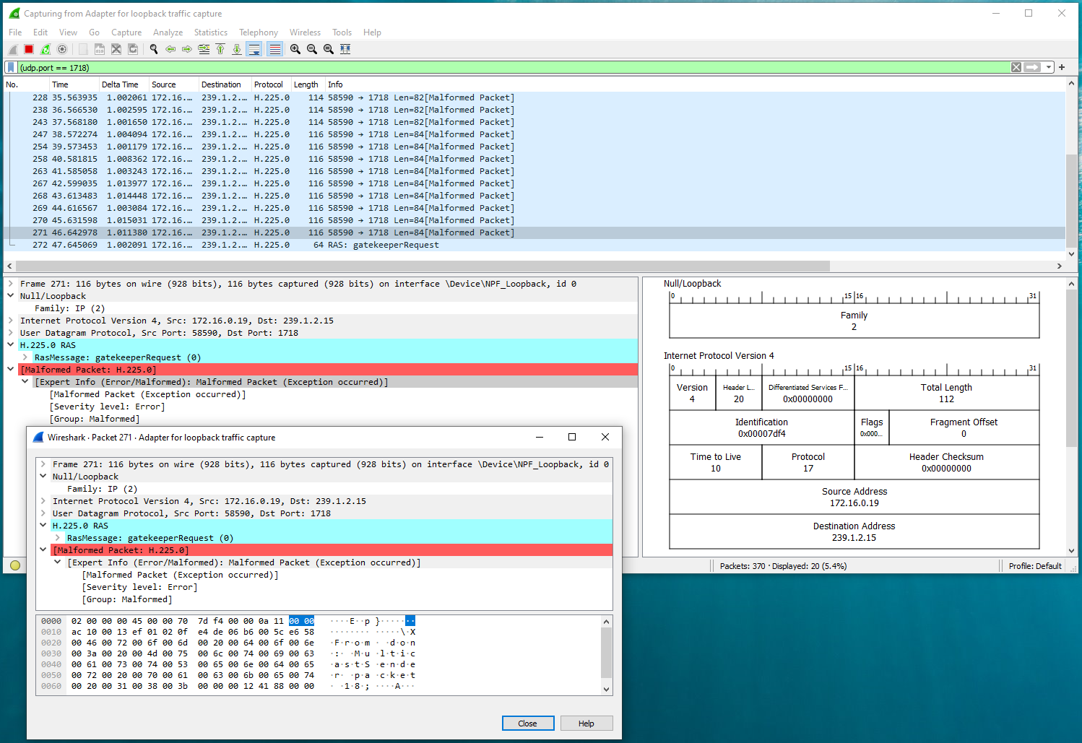Start a new packet capture with shark fin icon
This screenshot has height=743, width=1082.
point(13,49)
